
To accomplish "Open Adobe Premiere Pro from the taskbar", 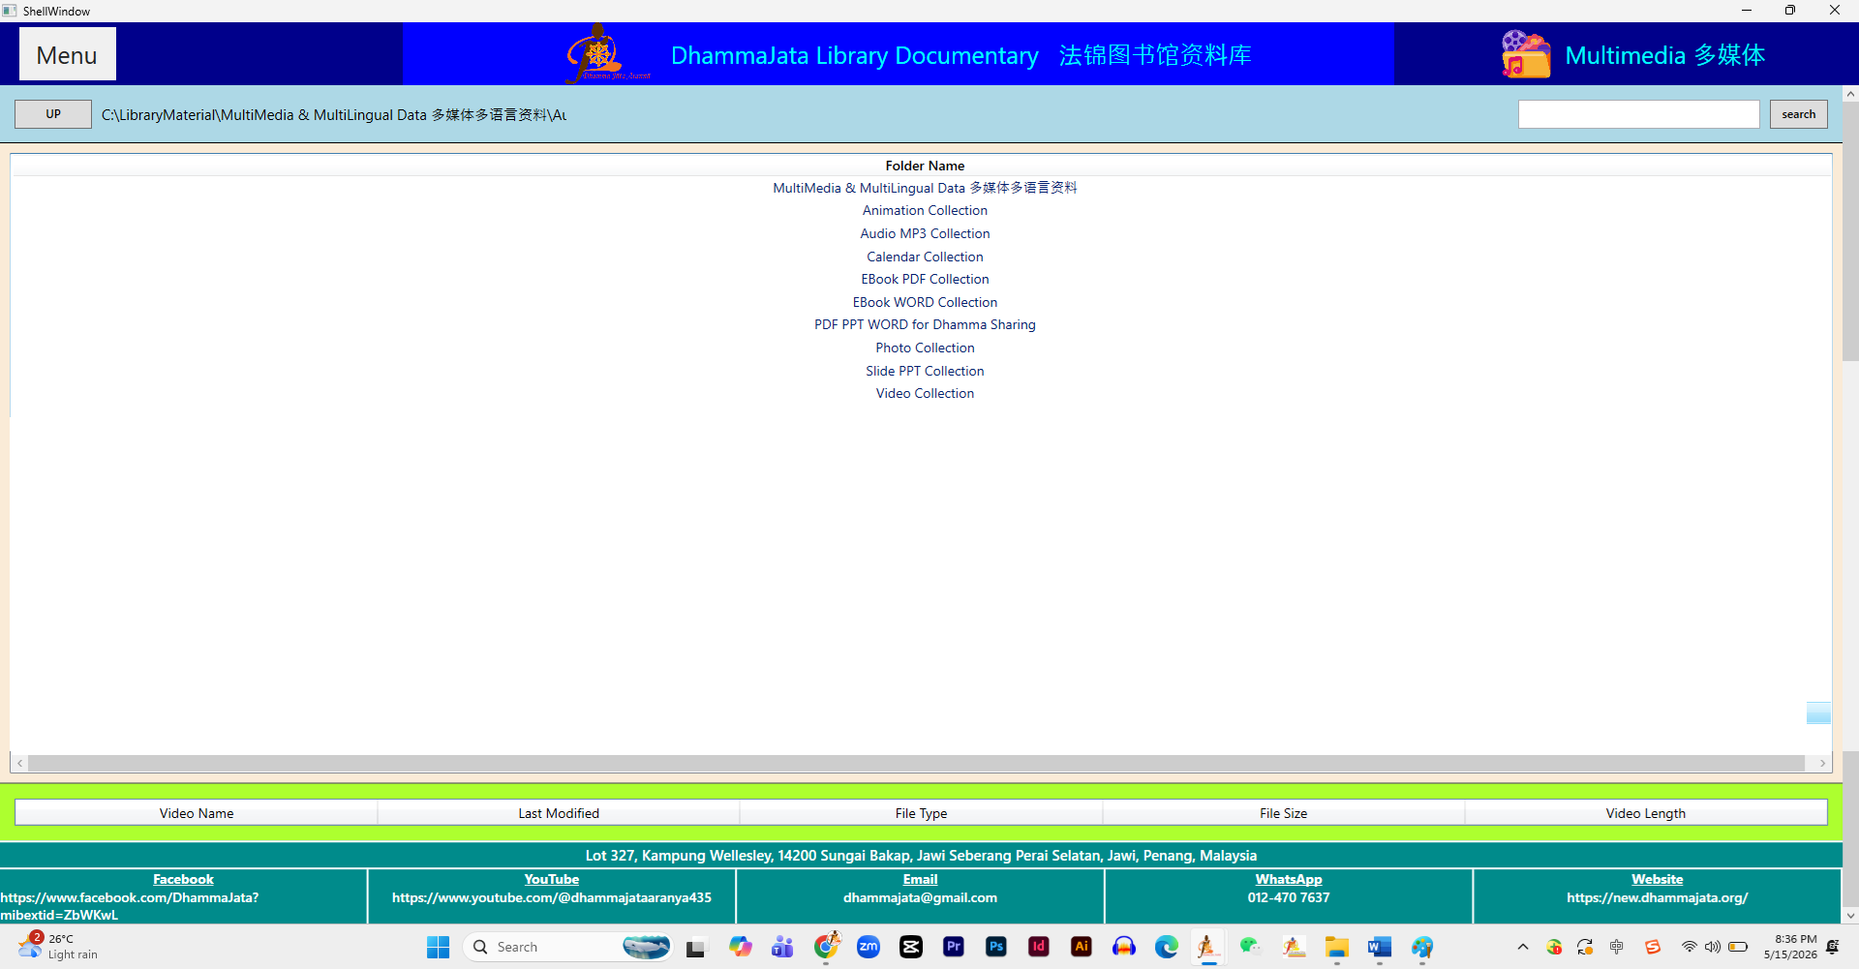I will (954, 947).
